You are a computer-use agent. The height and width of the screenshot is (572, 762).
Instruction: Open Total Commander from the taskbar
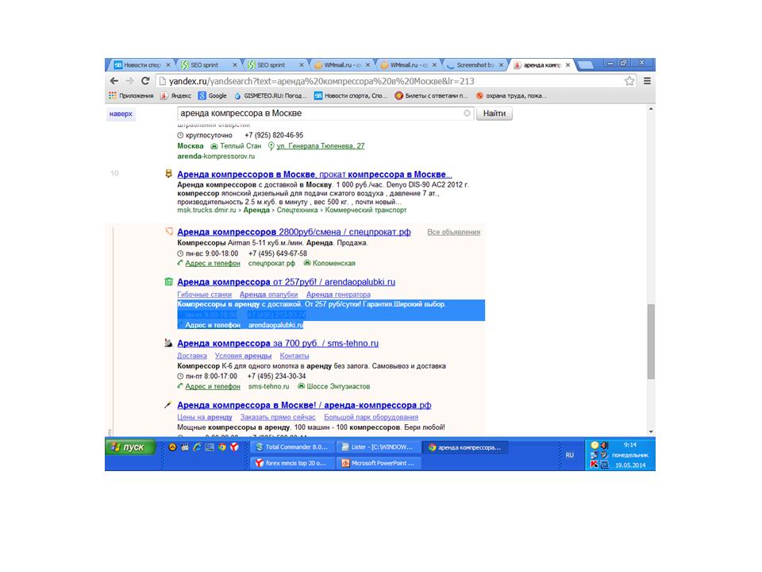293,447
